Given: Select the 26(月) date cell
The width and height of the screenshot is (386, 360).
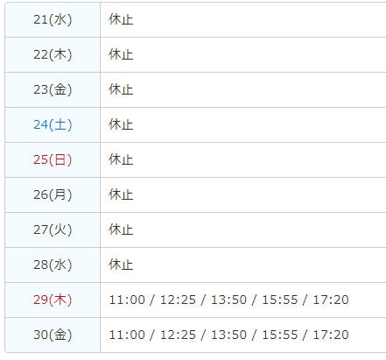Looking at the screenshot, I should [x=53, y=194].
